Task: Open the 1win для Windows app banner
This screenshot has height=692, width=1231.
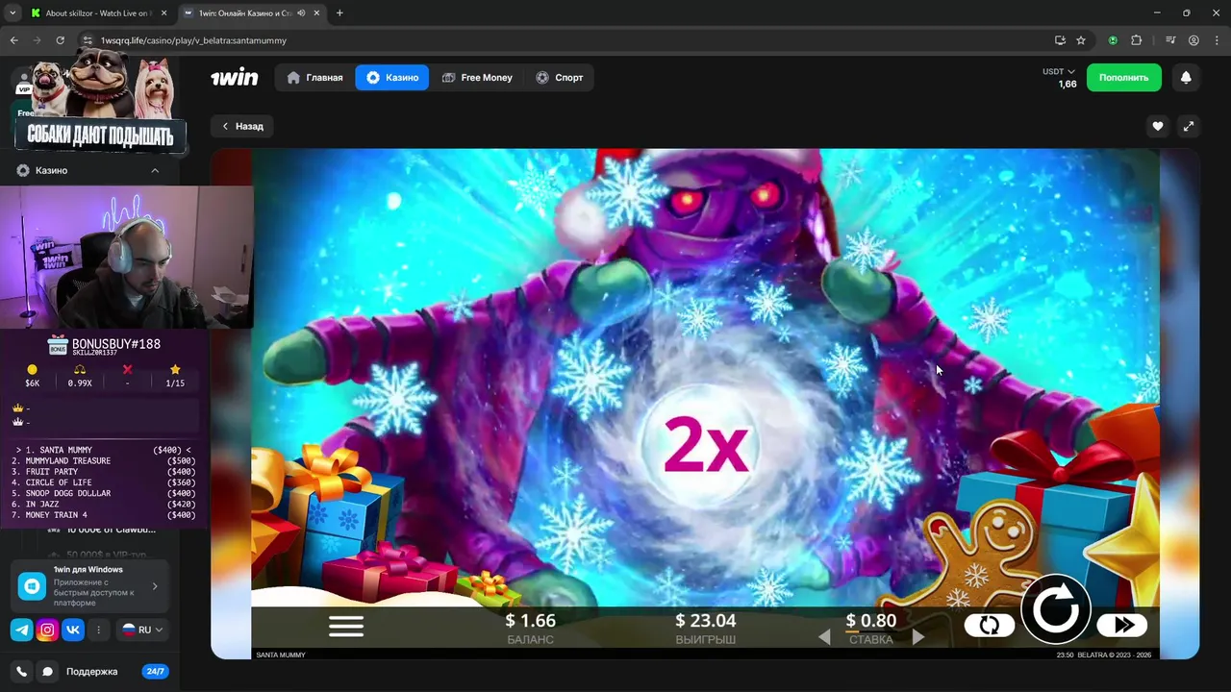Action: point(89,585)
